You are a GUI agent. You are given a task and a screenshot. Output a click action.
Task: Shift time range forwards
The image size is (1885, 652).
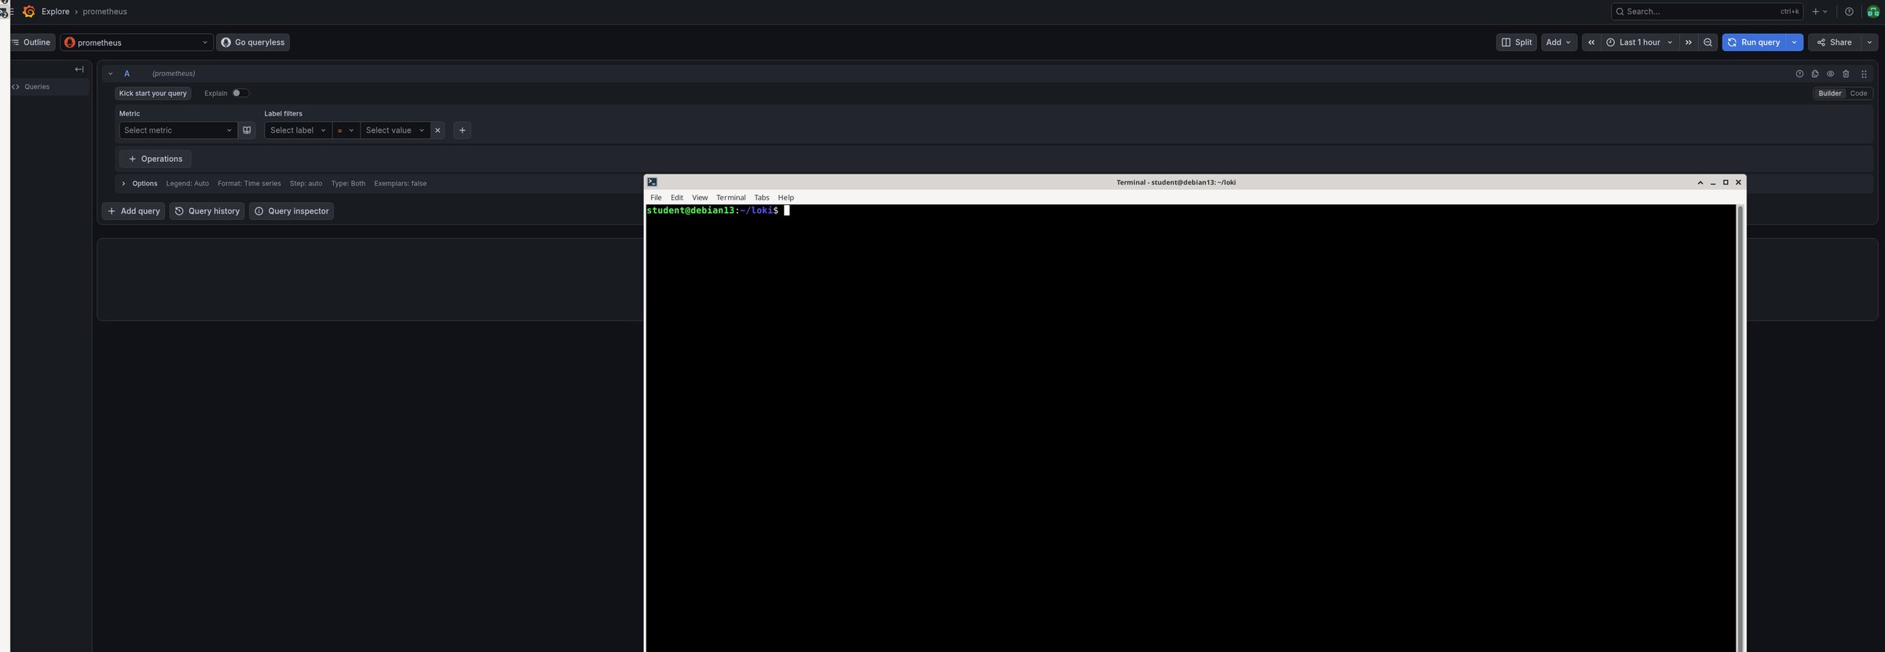(x=1688, y=42)
